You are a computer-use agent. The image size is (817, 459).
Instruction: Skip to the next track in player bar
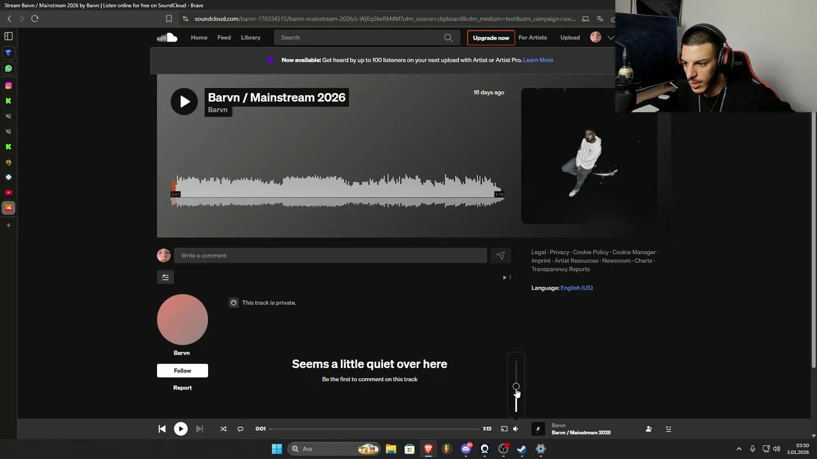point(199,429)
